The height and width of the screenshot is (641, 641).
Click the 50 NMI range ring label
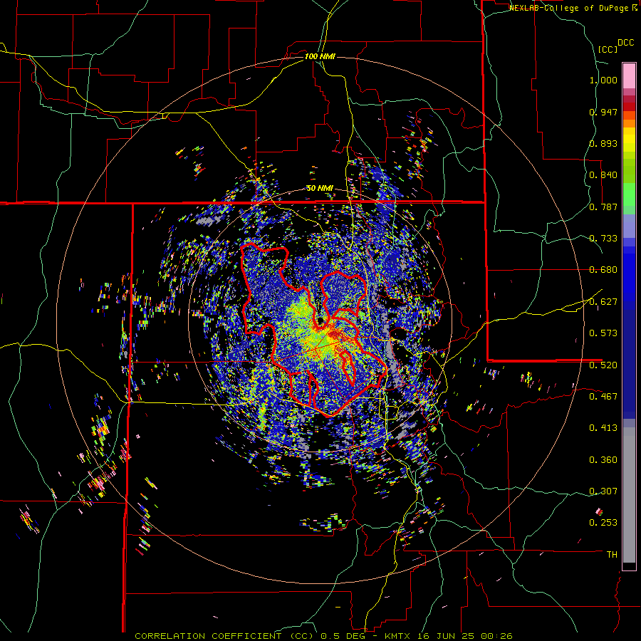coord(320,189)
